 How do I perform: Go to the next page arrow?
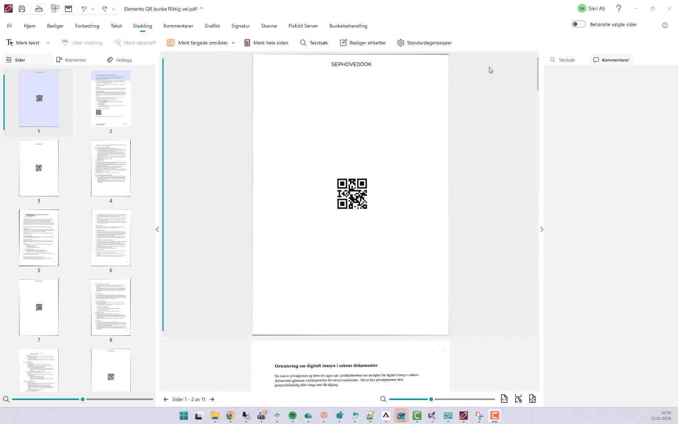tap(212, 399)
